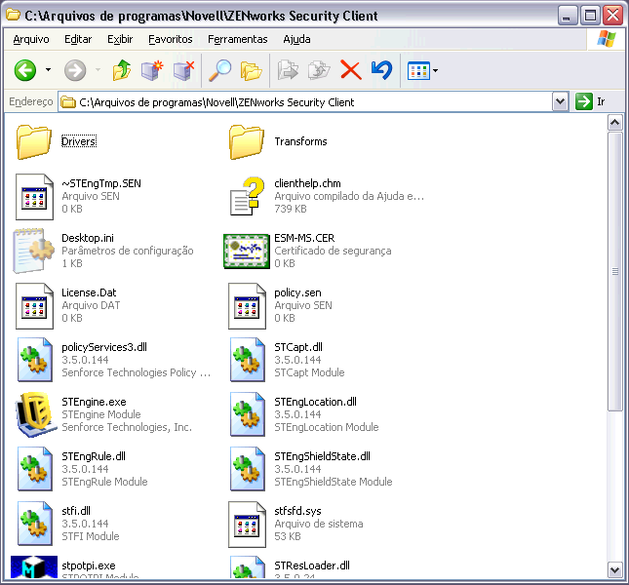Click the vertical scrollbar down arrow
The height and width of the screenshot is (585, 629).
click(x=614, y=569)
